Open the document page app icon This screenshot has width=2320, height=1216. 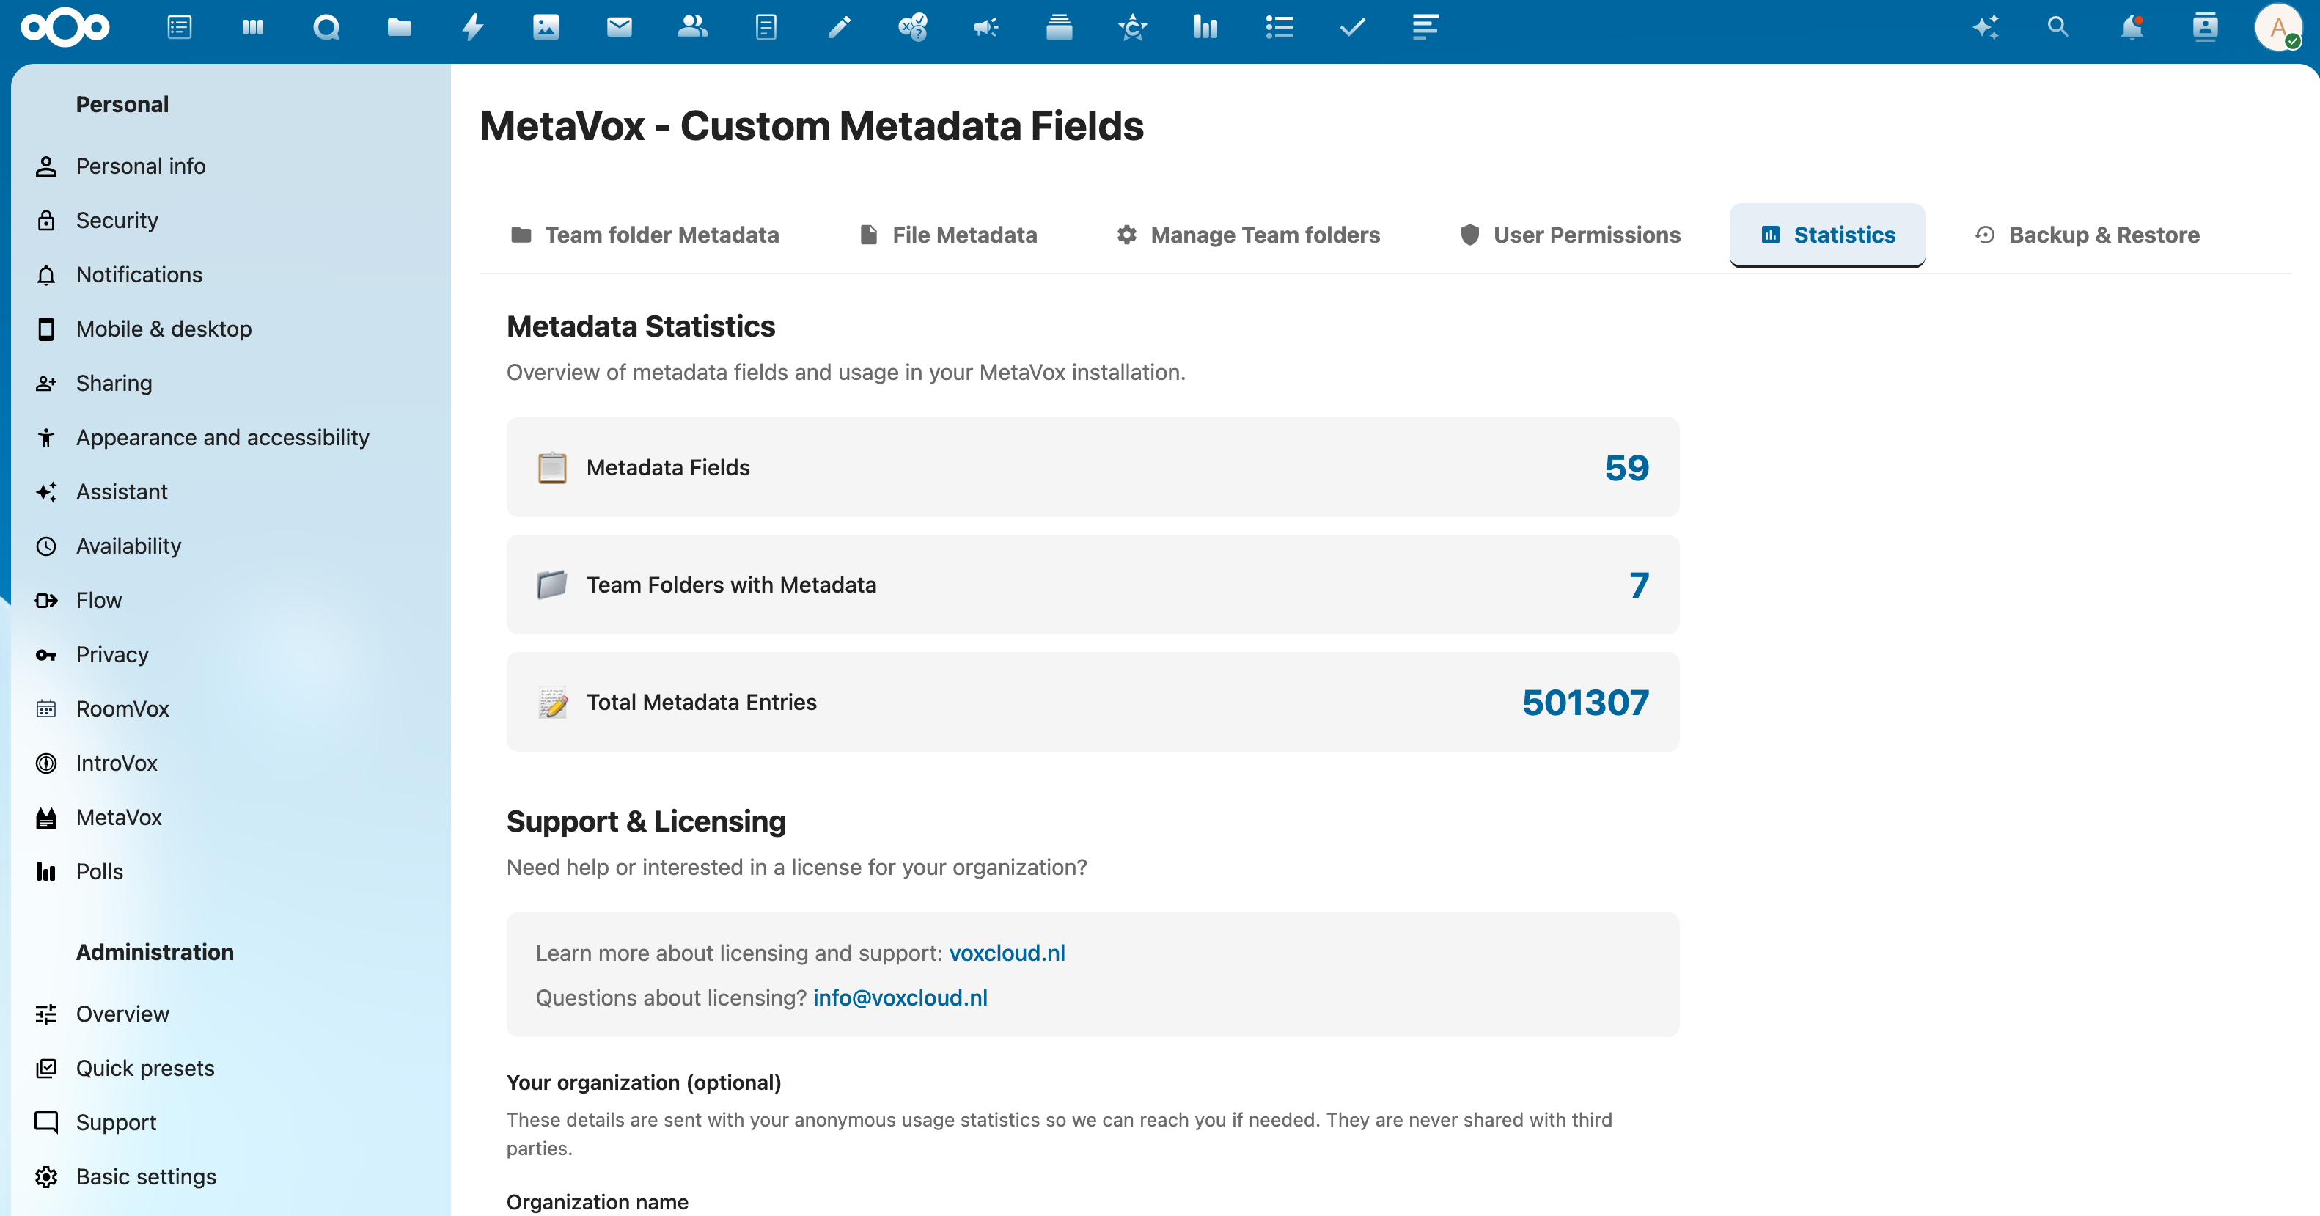pyautogui.click(x=766, y=27)
